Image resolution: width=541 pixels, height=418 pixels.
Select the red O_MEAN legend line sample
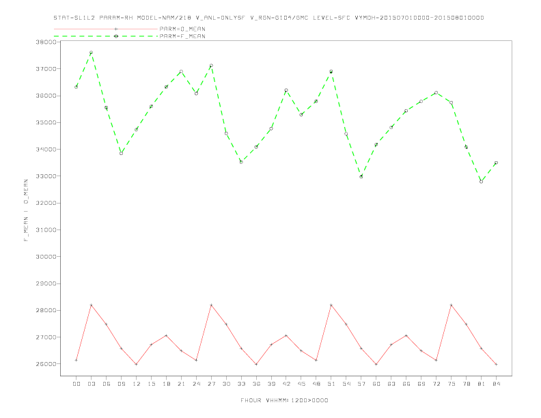click(x=106, y=29)
